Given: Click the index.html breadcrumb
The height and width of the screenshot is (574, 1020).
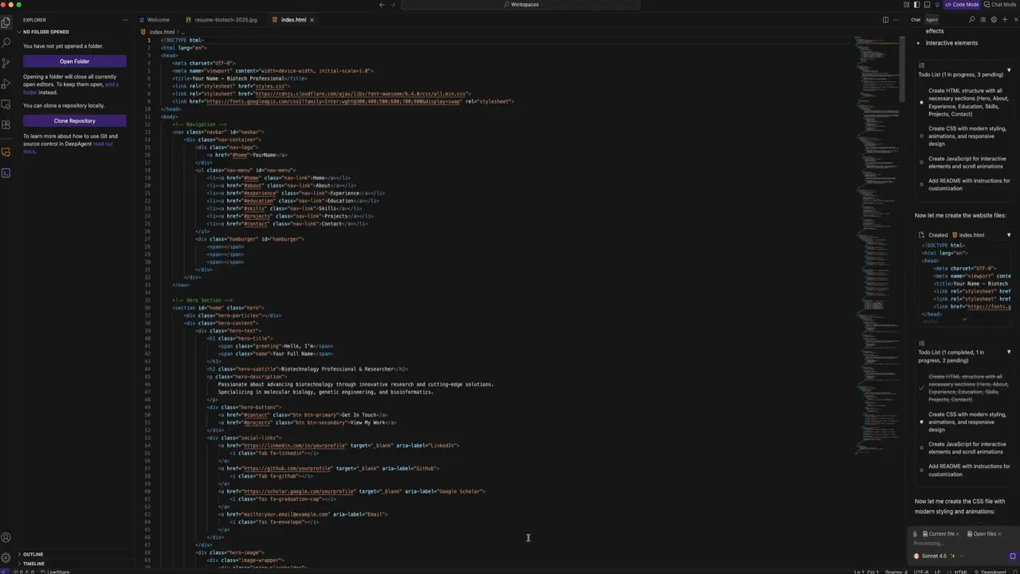Looking at the screenshot, I should [161, 32].
